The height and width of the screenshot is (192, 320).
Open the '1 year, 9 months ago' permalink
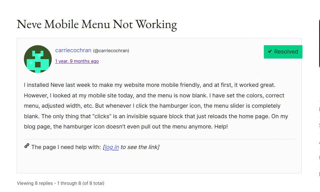coord(77,61)
